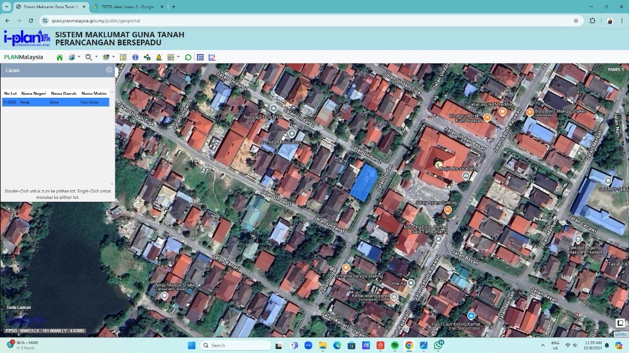Image resolution: width=629 pixels, height=353 pixels.
Task: Click the share icon in toolbar
Action: coord(147,57)
